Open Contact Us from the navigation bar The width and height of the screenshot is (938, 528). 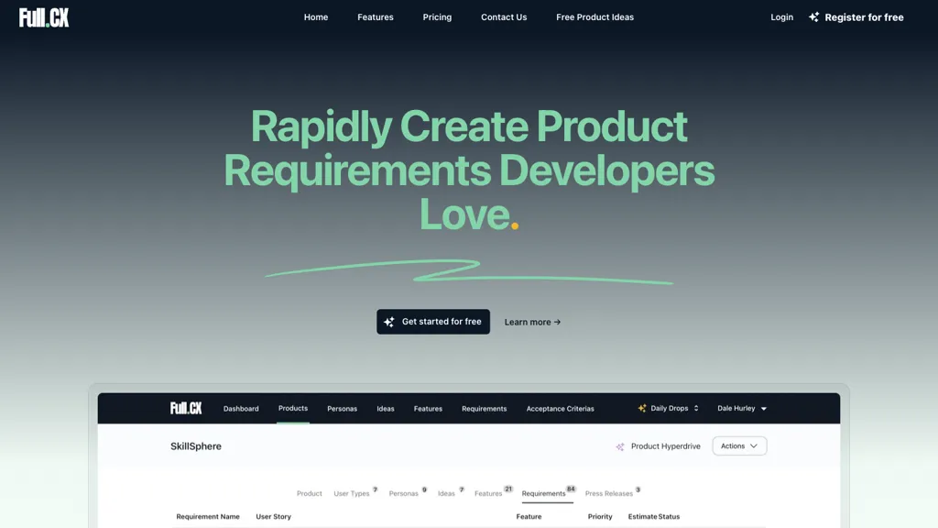(x=504, y=16)
